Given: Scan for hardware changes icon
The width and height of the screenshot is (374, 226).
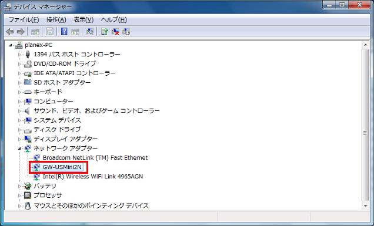Looking at the screenshot, I should (90, 32).
